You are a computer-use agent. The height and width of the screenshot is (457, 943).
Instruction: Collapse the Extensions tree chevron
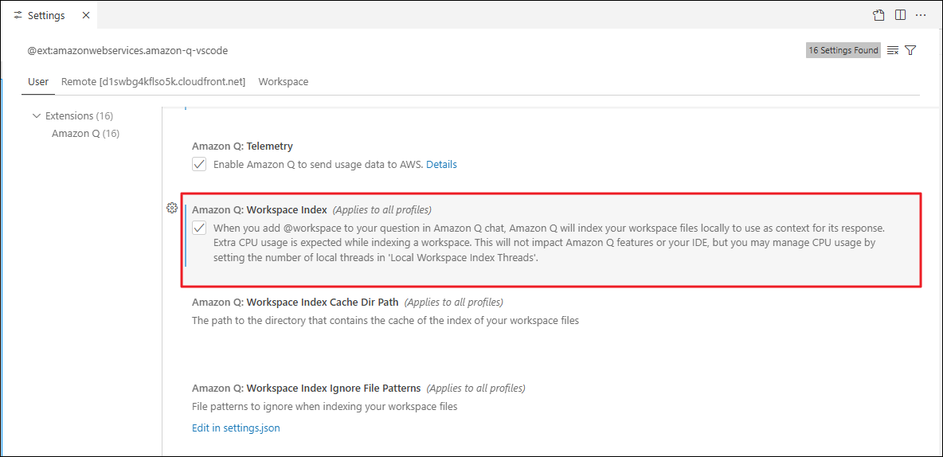pyautogui.click(x=37, y=116)
